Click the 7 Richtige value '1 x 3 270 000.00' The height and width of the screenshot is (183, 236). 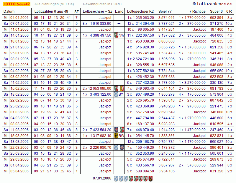point(192,83)
